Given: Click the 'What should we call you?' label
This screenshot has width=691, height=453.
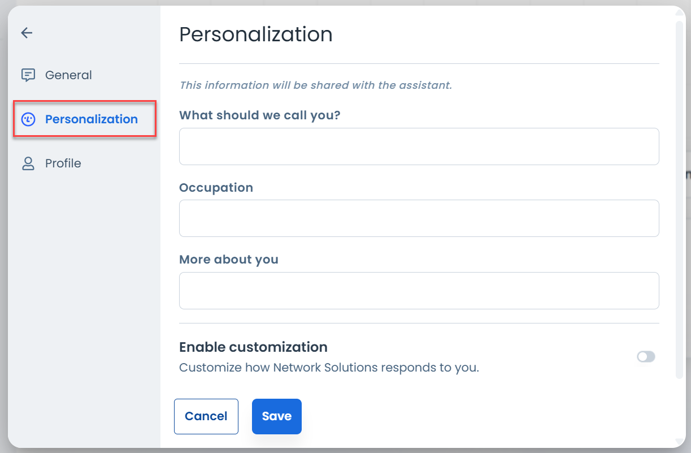Looking at the screenshot, I should (x=260, y=115).
